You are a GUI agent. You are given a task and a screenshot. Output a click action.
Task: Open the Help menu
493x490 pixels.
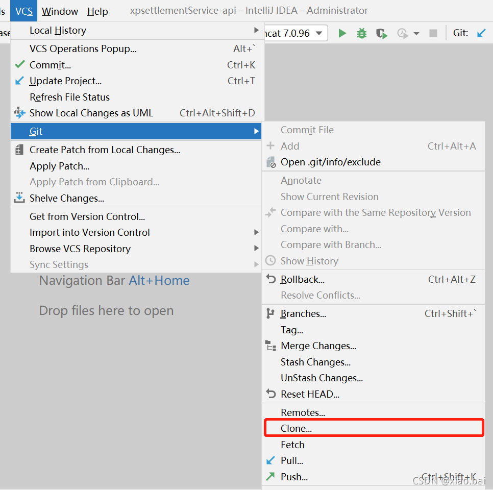(x=97, y=11)
